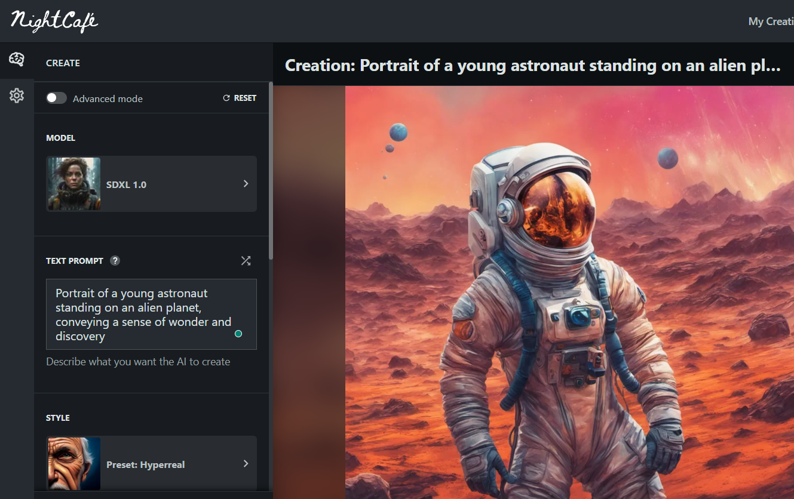Viewport: 794px width, 499px height.
Task: Go to My Creations in top navigation
Action: coord(770,21)
